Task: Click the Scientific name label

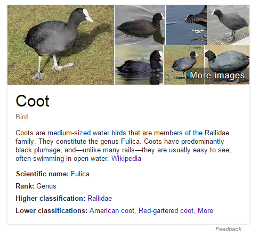Action: tap(42, 174)
